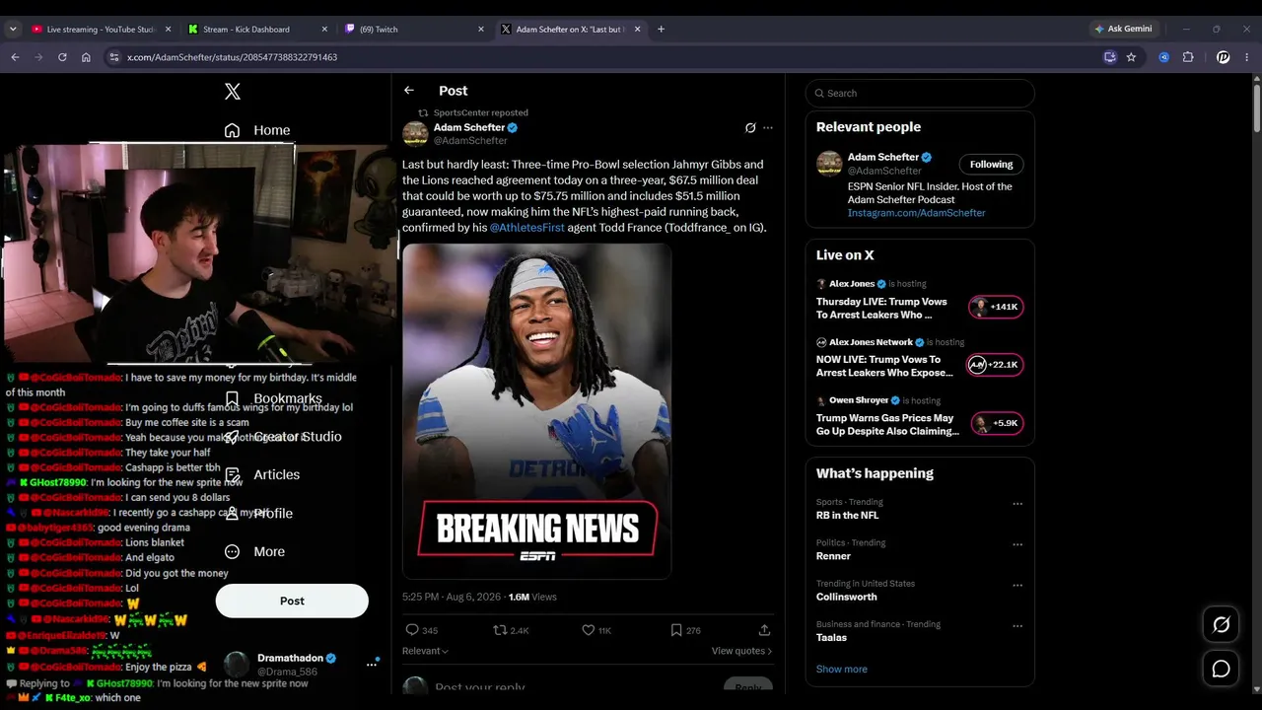Open Chrome tab search dropdown arrow
This screenshot has width=1262, height=710.
tap(13, 30)
